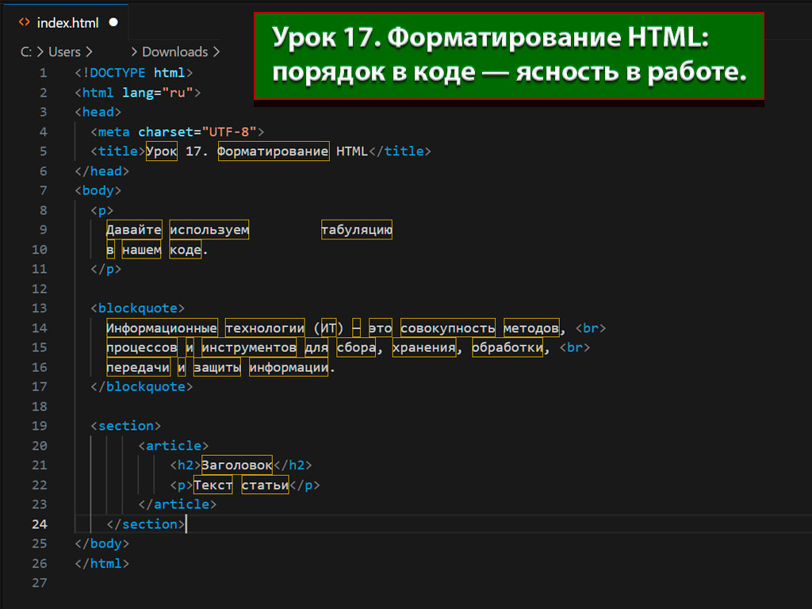Open the C: breadcrumb segment
The image size is (812, 609).
[26, 52]
